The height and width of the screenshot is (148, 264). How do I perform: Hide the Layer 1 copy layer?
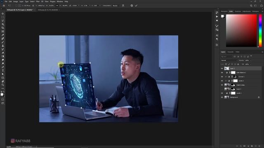click(222, 85)
